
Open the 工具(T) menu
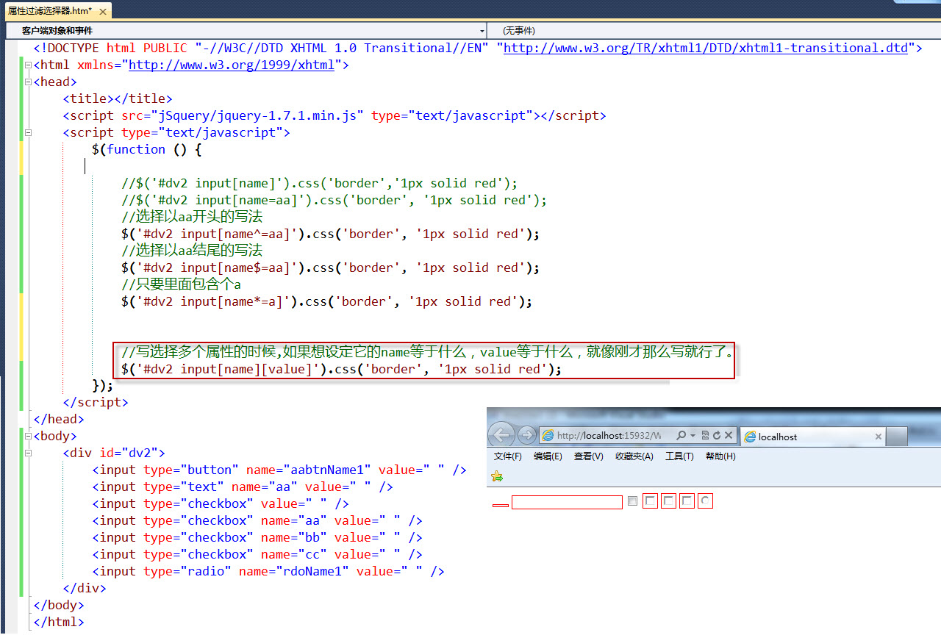click(x=679, y=456)
